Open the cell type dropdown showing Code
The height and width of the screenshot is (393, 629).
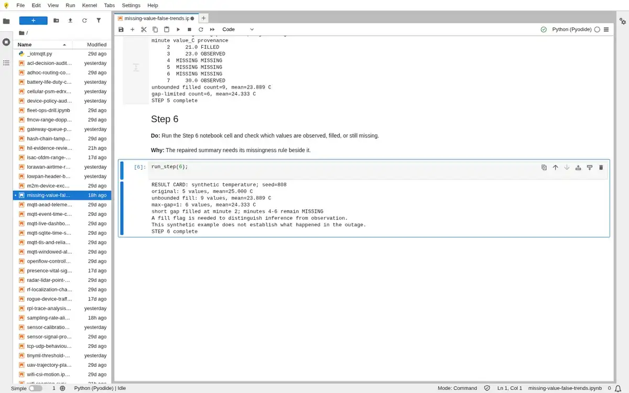tap(238, 30)
